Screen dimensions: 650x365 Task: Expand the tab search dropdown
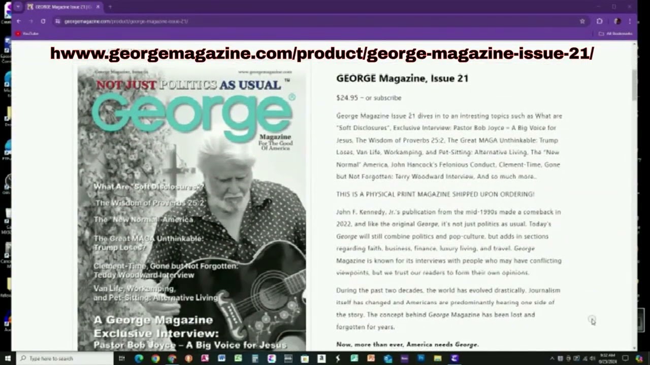18,7
